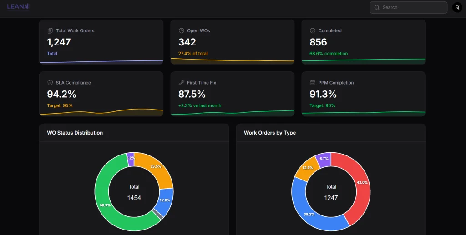Viewport: 466px width, 235px height.
Task: Click the LEANA logo
Action: coord(18,6)
